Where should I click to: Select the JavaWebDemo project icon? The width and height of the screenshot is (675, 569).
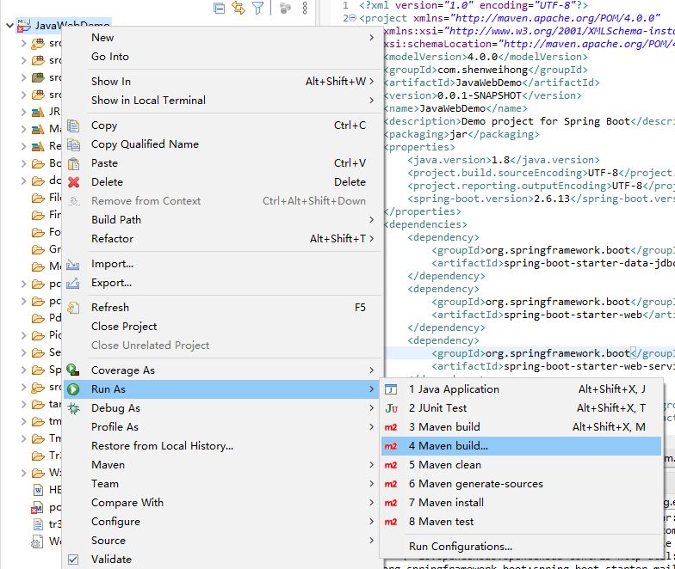pyautogui.click(x=24, y=26)
